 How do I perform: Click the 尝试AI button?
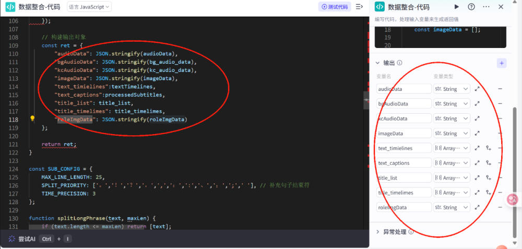click(27, 239)
